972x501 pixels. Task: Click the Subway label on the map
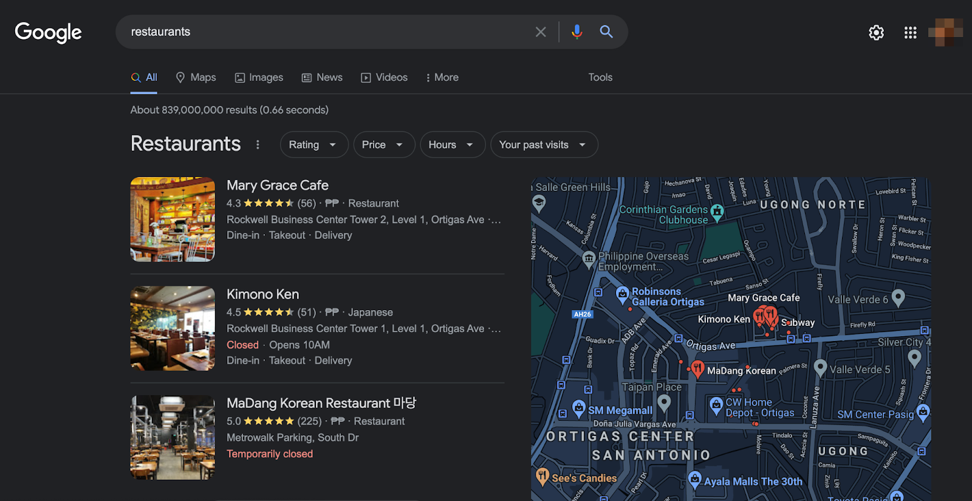798,322
